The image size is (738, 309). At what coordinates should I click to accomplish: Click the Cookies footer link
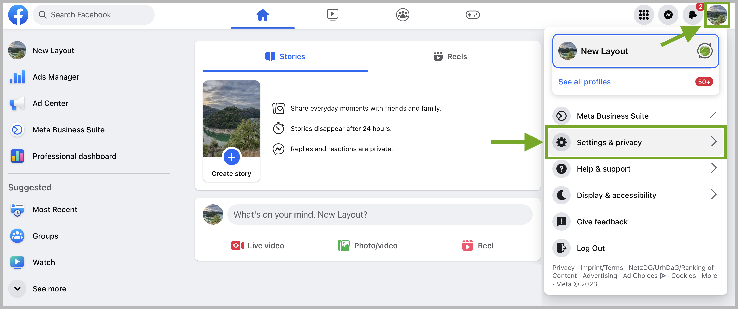tap(683, 275)
